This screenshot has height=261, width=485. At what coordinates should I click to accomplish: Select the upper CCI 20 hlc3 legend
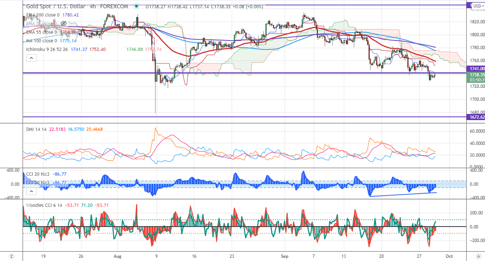pyautogui.click(x=38, y=174)
